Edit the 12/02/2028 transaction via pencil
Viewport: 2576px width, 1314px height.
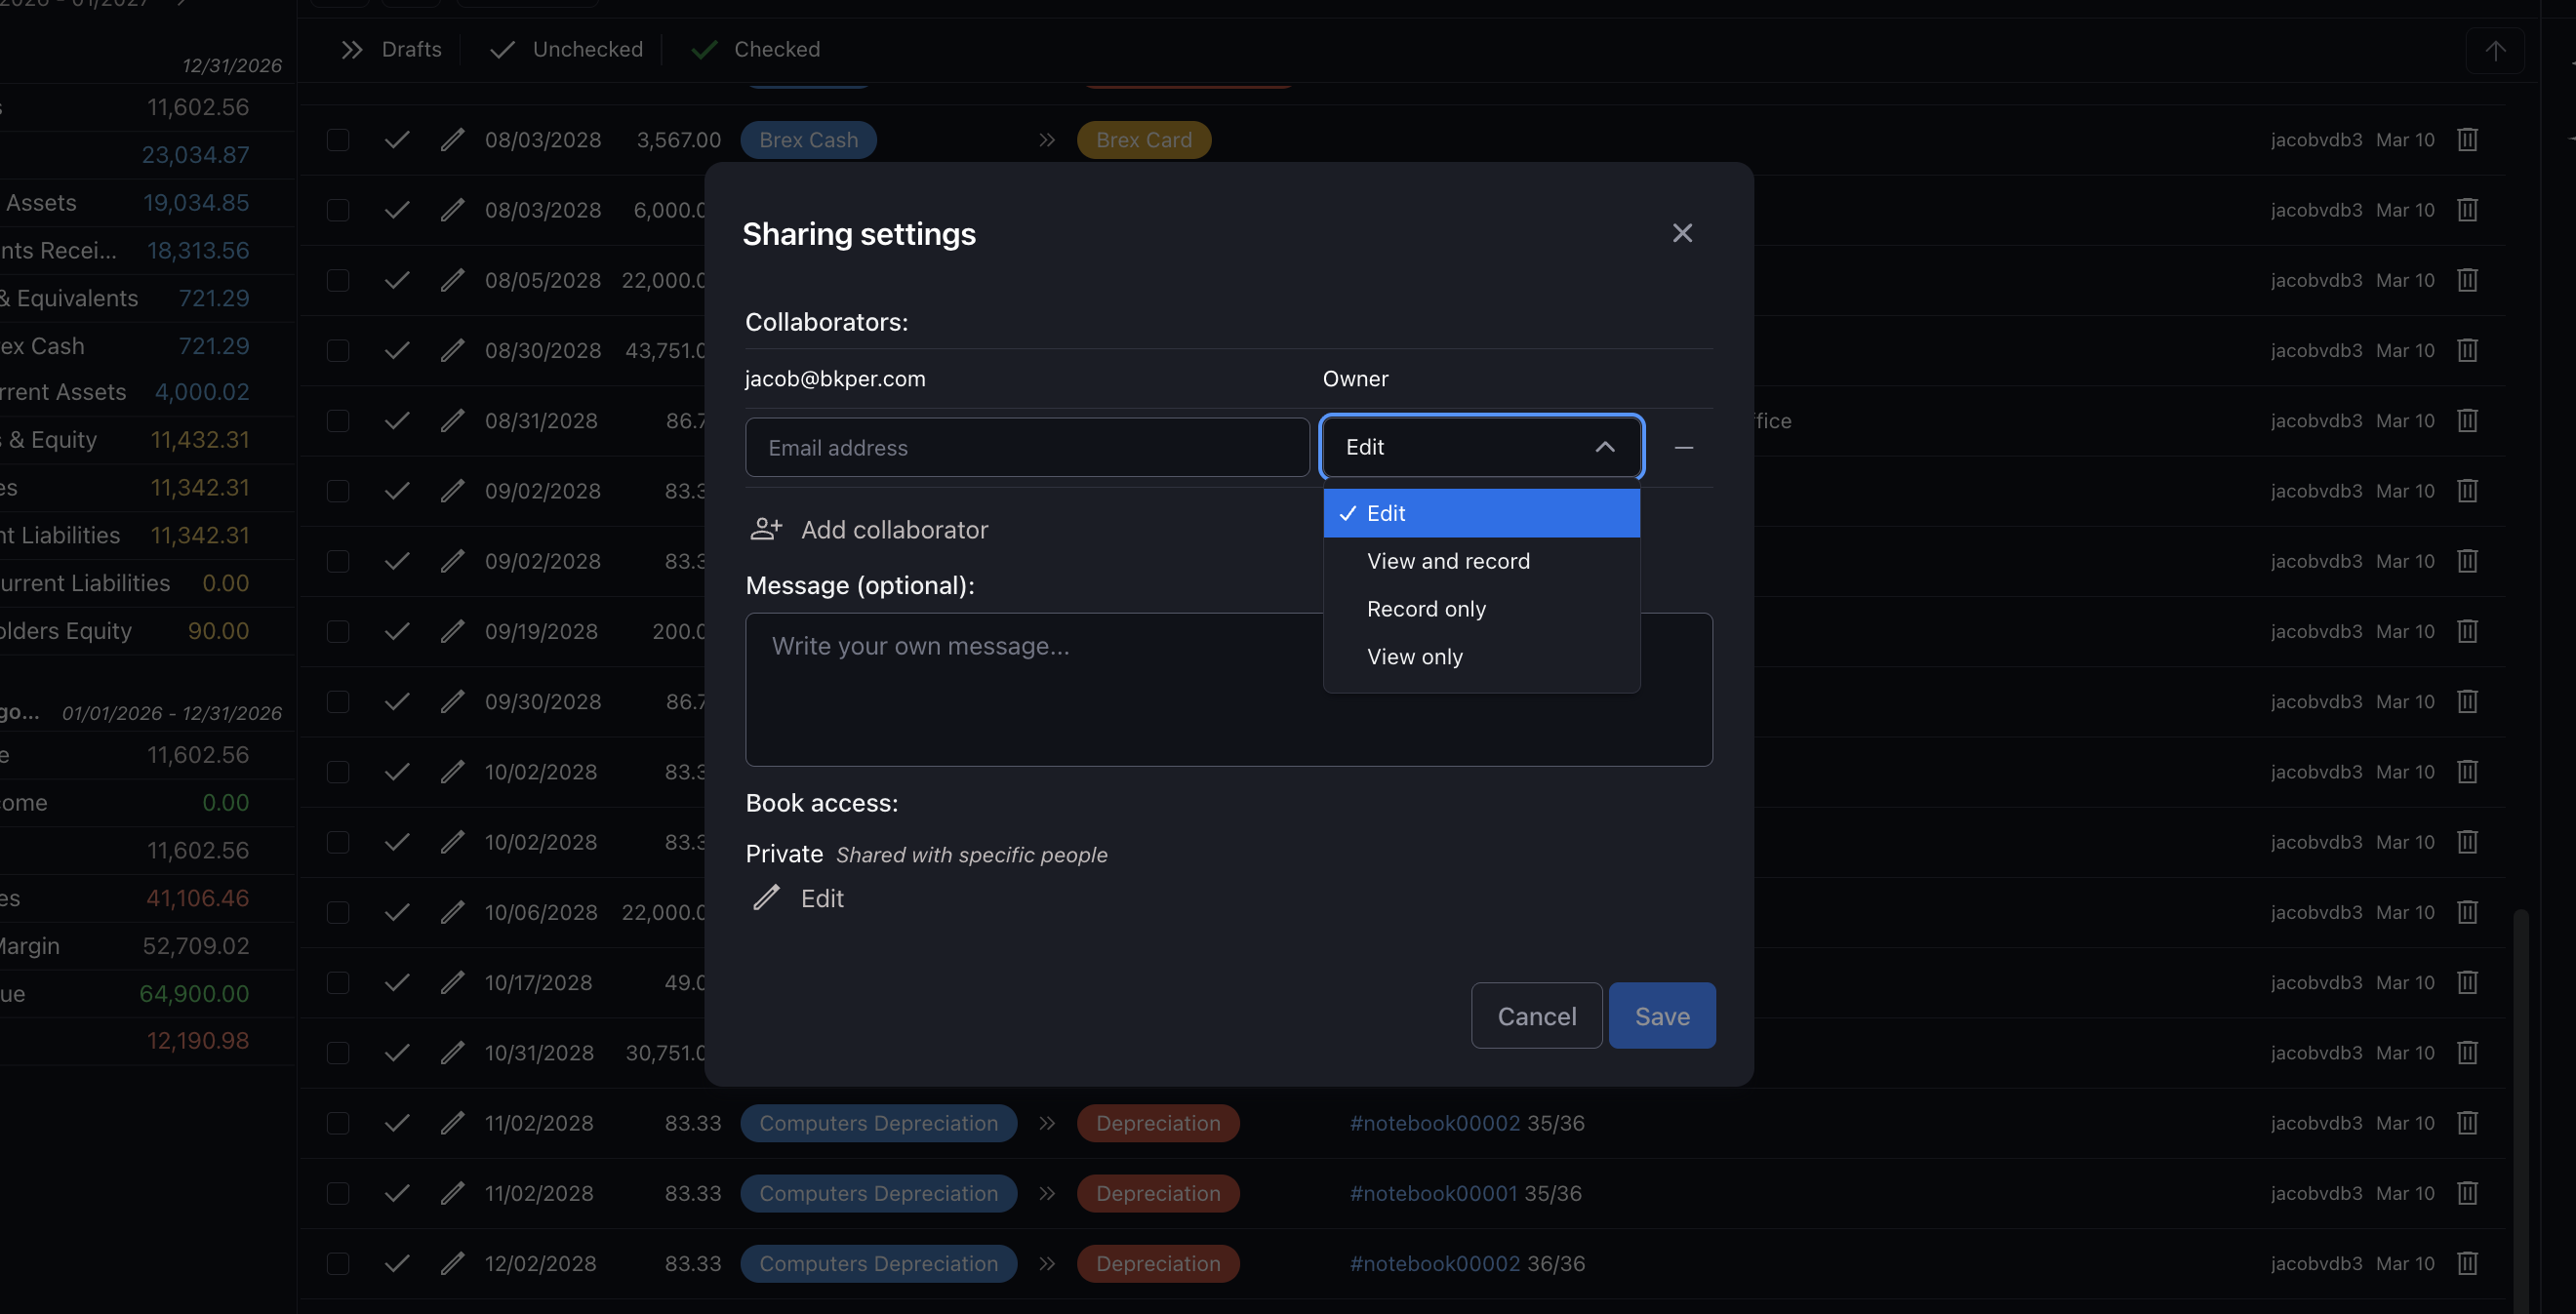(452, 1264)
